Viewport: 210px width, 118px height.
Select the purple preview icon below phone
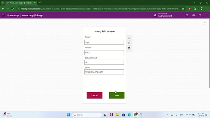tap(129, 48)
